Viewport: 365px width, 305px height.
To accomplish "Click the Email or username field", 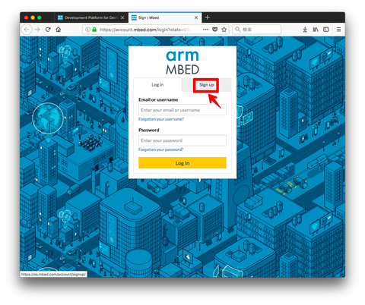I will (x=182, y=110).
